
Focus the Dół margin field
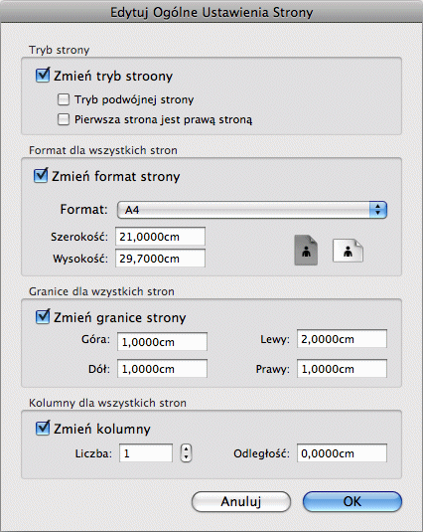(x=162, y=369)
